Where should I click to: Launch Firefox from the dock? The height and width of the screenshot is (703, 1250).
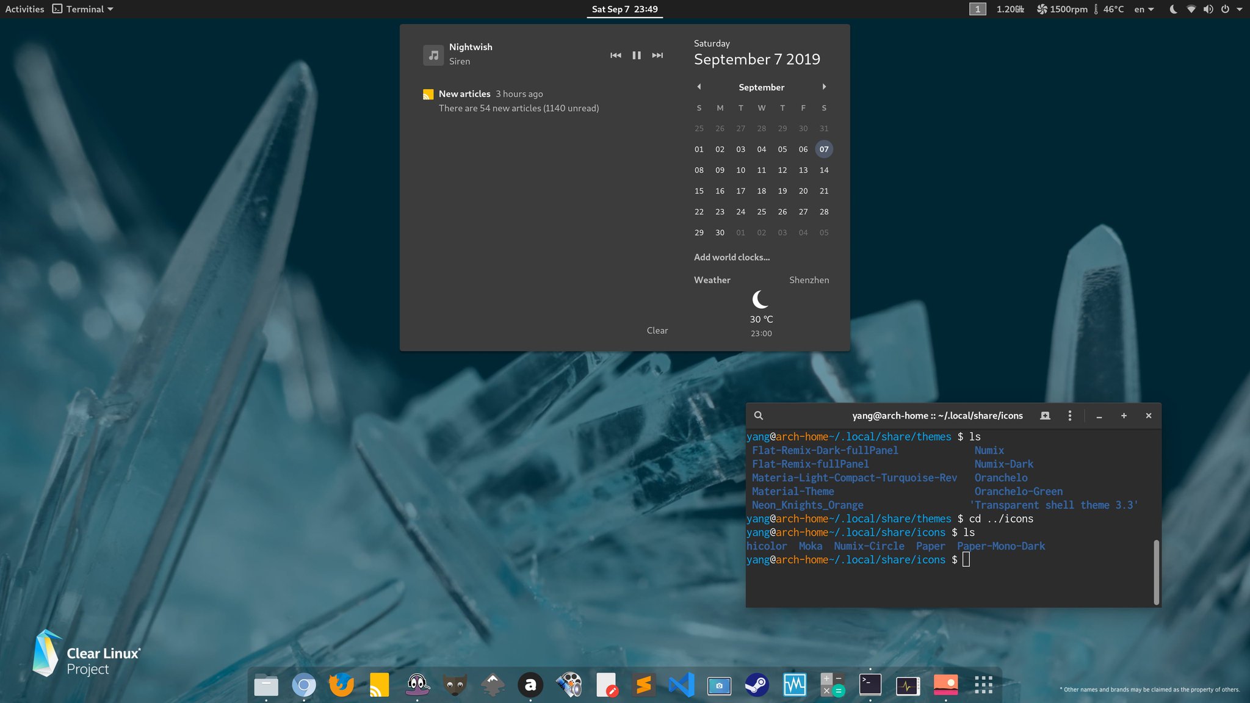coord(341,685)
